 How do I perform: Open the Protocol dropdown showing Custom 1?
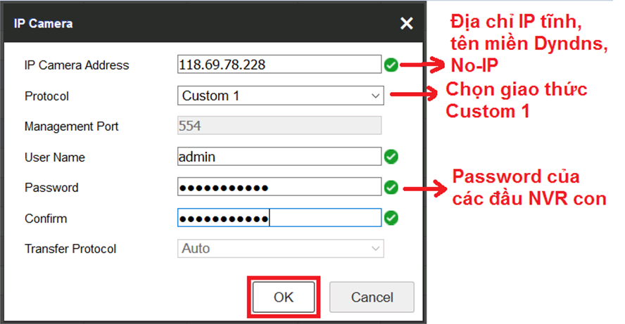279,96
